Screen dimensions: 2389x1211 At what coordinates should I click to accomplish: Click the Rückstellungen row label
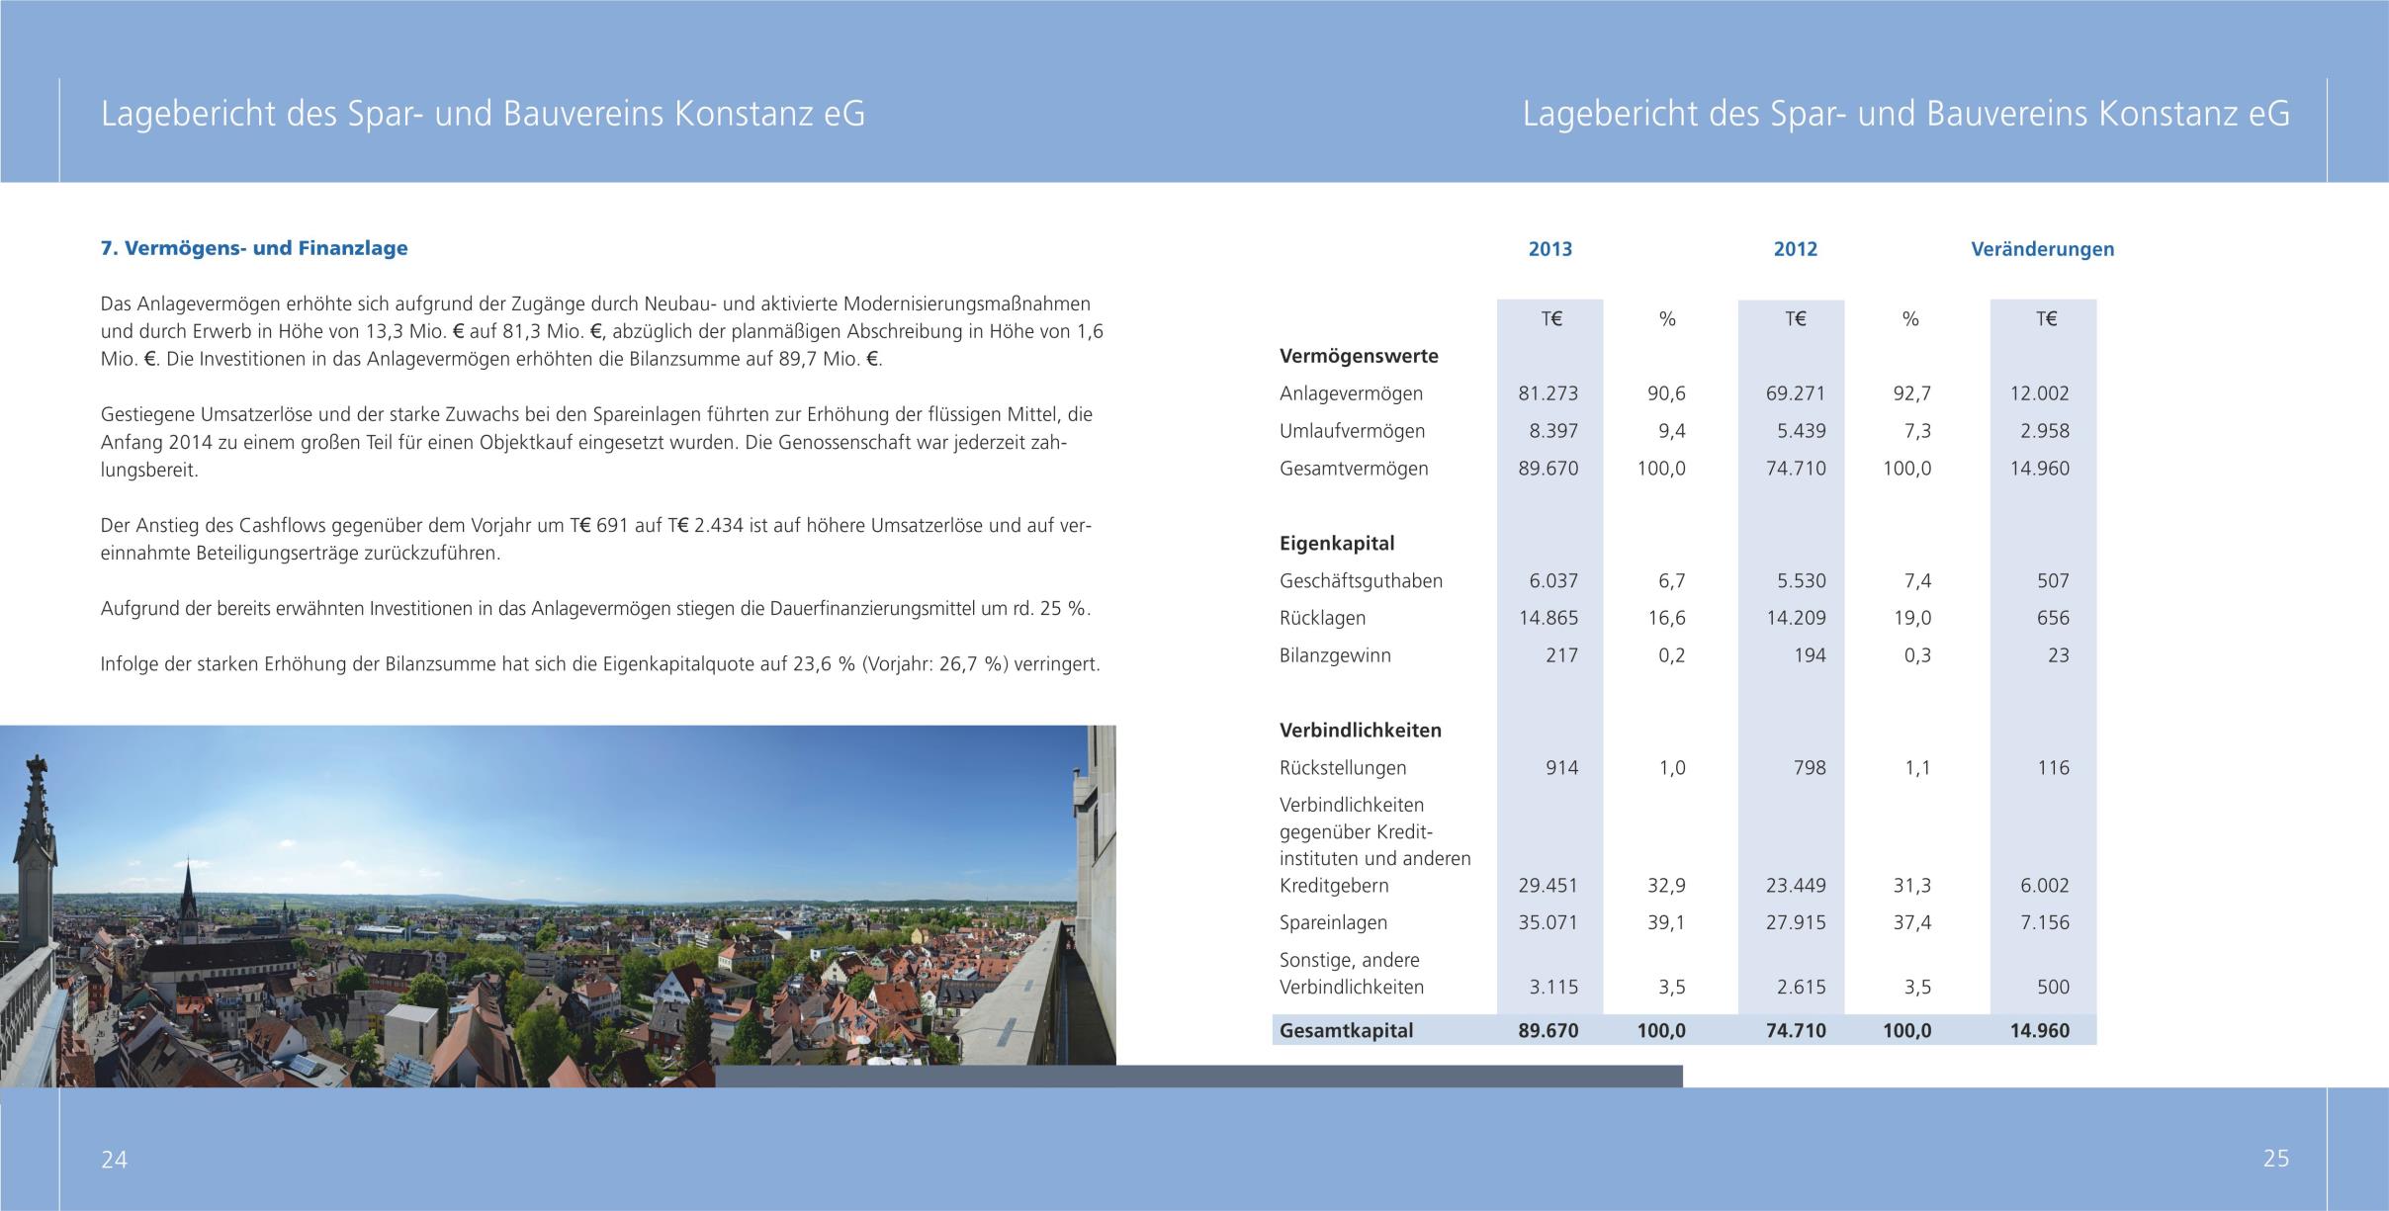(1343, 768)
